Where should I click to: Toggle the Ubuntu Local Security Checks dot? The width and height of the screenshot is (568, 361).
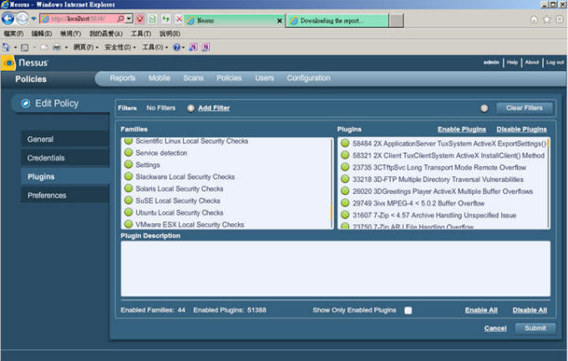[x=129, y=212]
